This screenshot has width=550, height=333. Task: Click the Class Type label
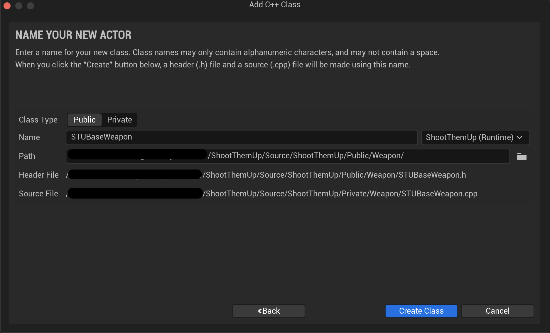(x=38, y=120)
